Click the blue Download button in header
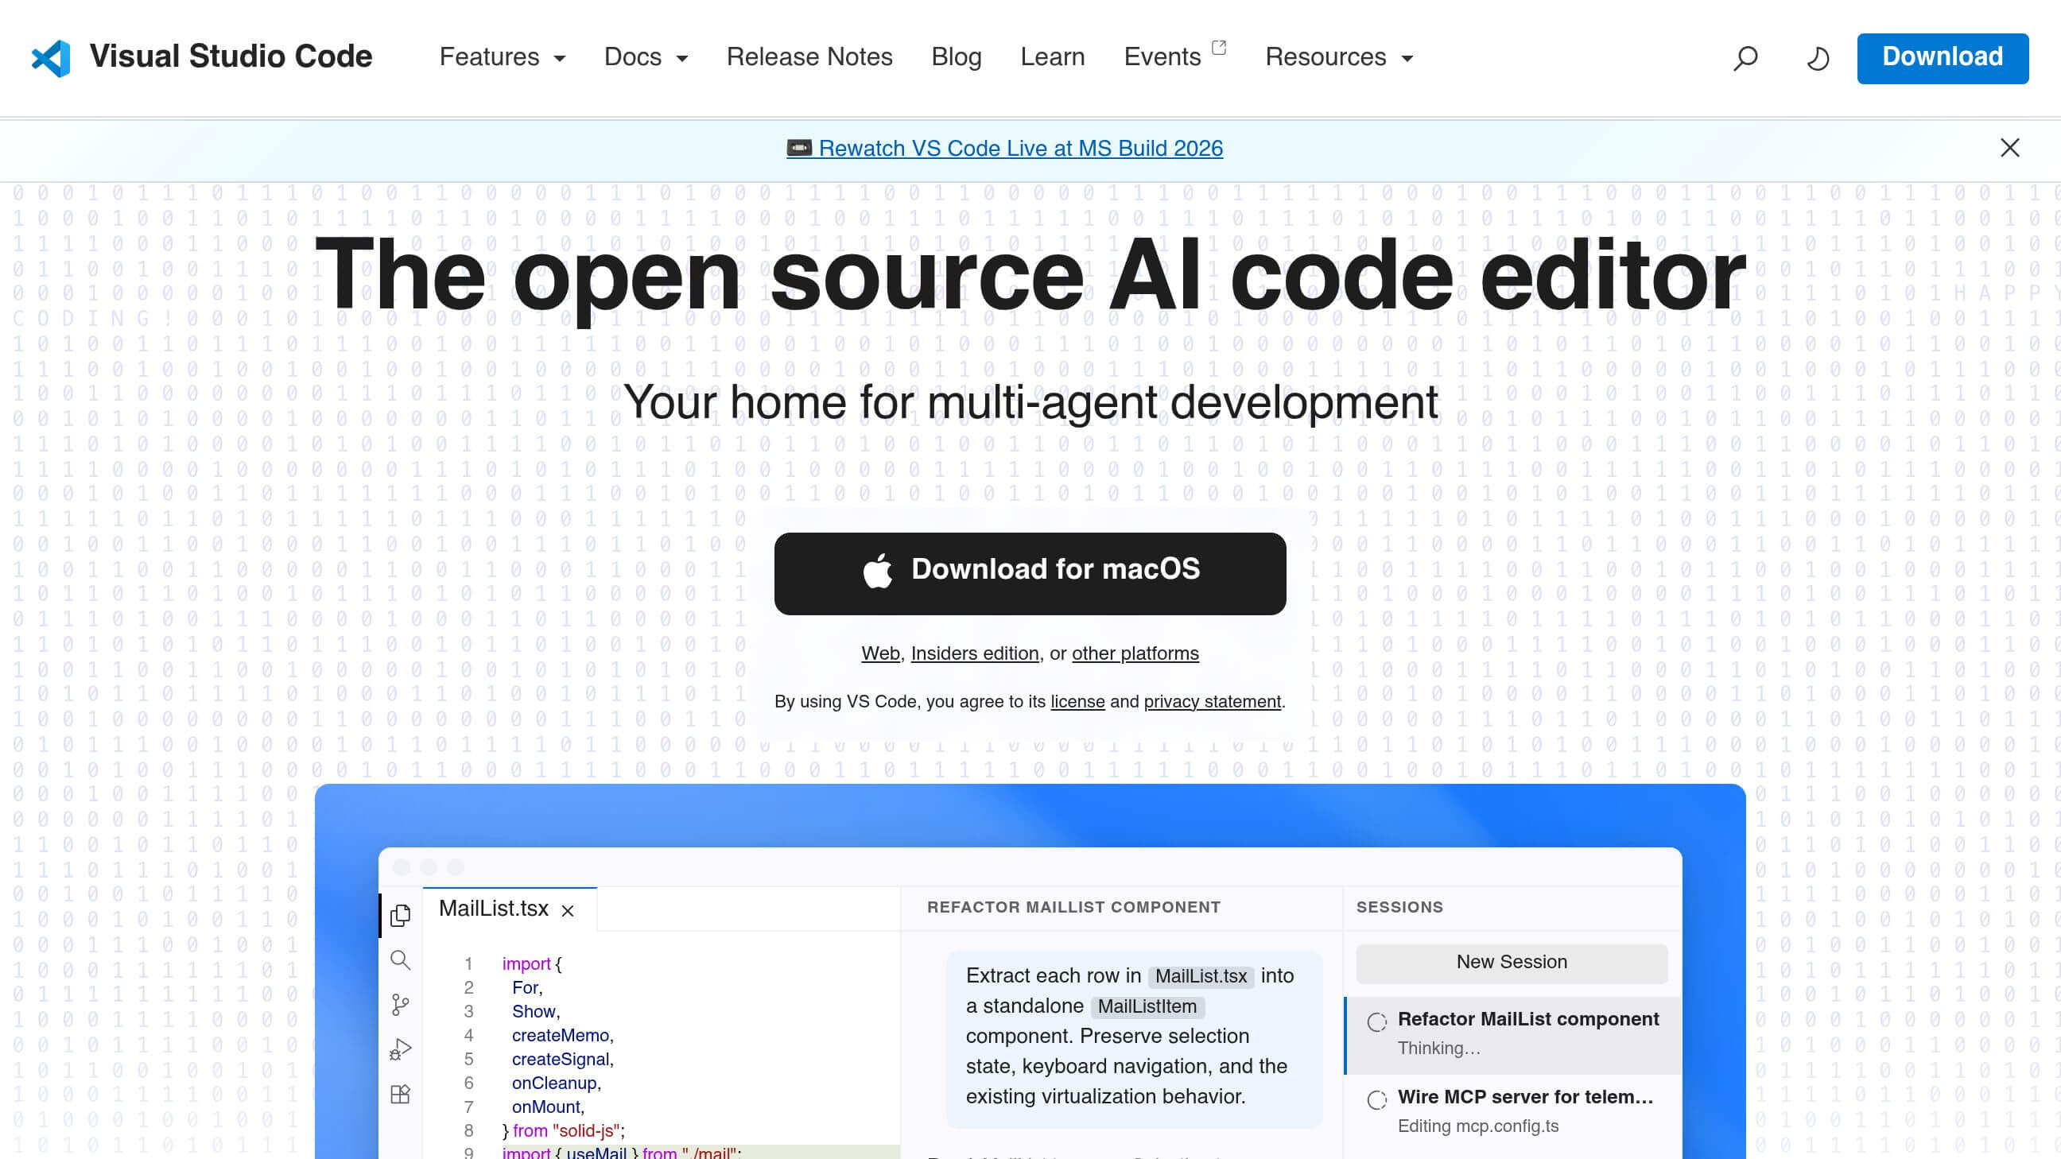2061x1159 pixels. (x=1943, y=58)
